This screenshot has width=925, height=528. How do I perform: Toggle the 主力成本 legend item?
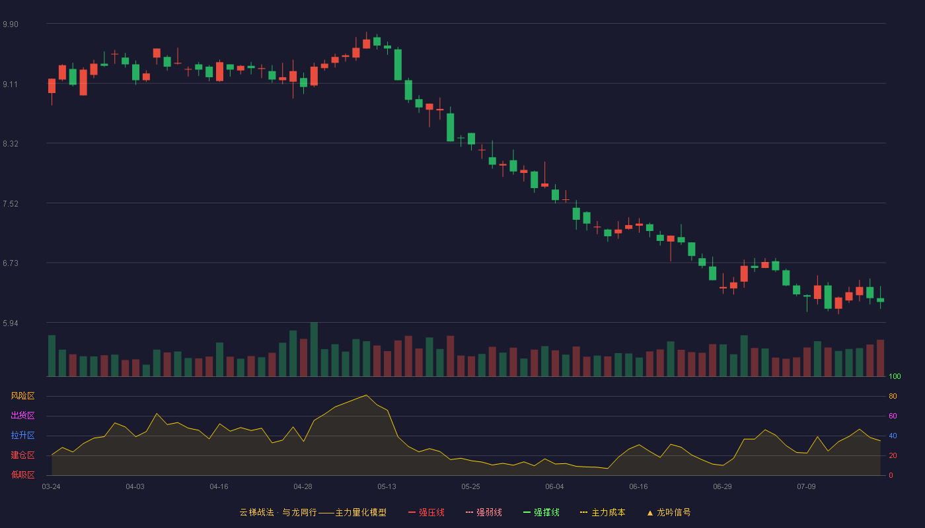point(603,512)
